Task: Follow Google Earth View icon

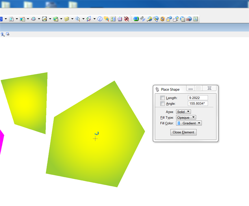Action: tap(176, 19)
